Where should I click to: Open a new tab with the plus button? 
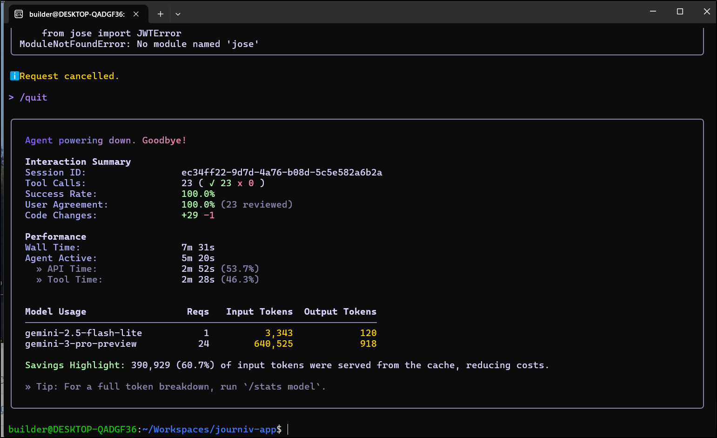pos(161,14)
